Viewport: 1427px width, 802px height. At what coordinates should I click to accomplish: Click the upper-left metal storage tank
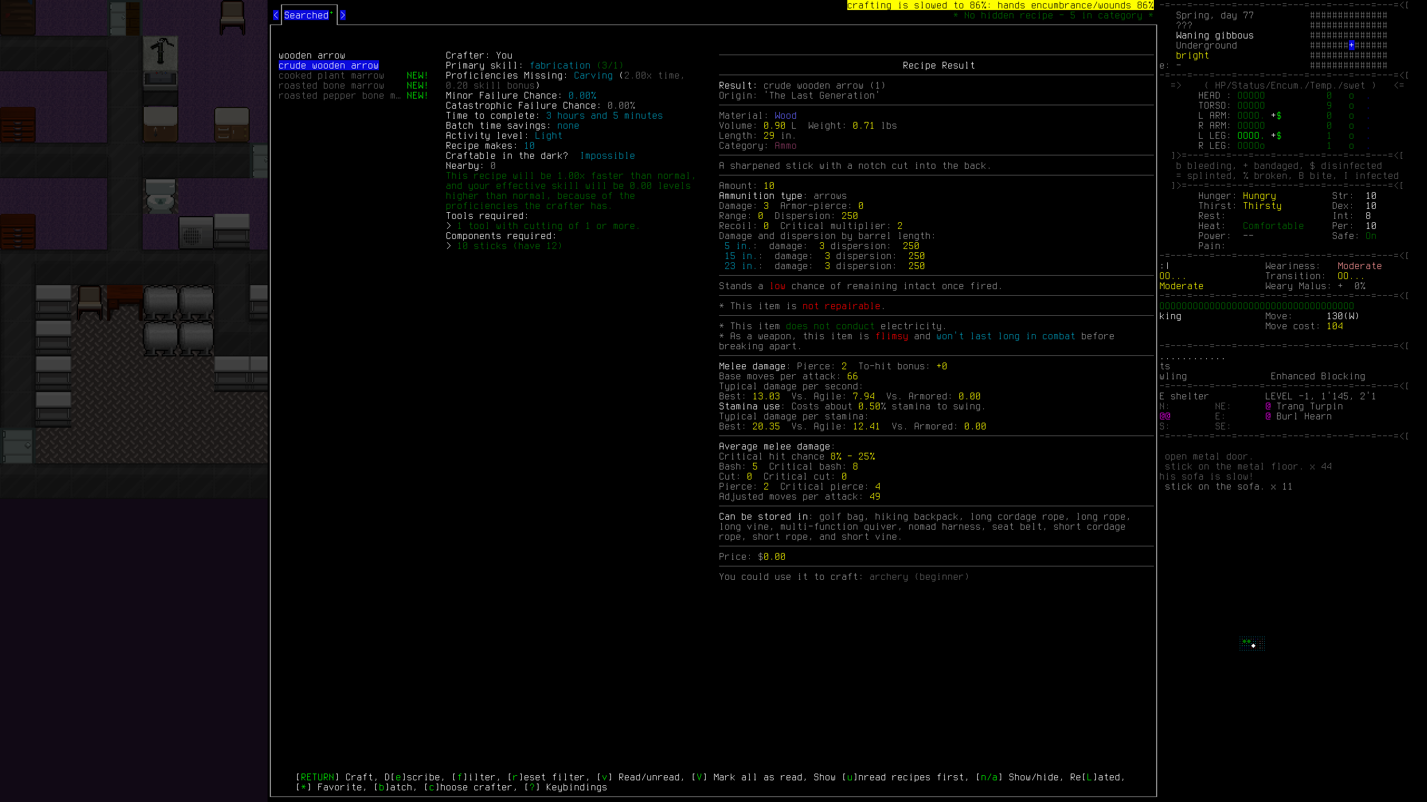(161, 304)
